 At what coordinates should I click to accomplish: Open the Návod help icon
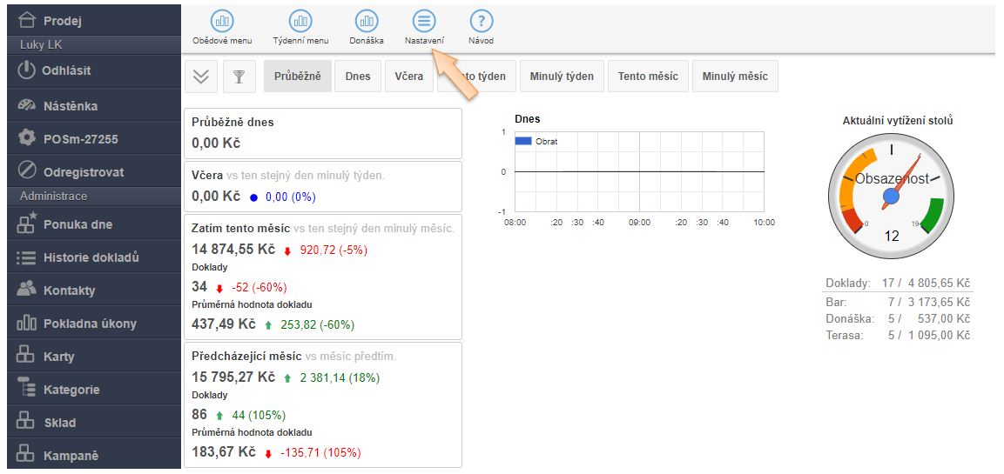pos(482,21)
